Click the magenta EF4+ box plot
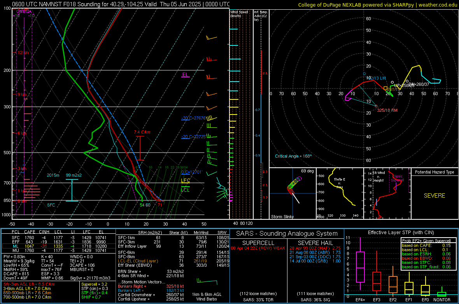The height and width of the screenshot is (304, 459). pos(360,264)
